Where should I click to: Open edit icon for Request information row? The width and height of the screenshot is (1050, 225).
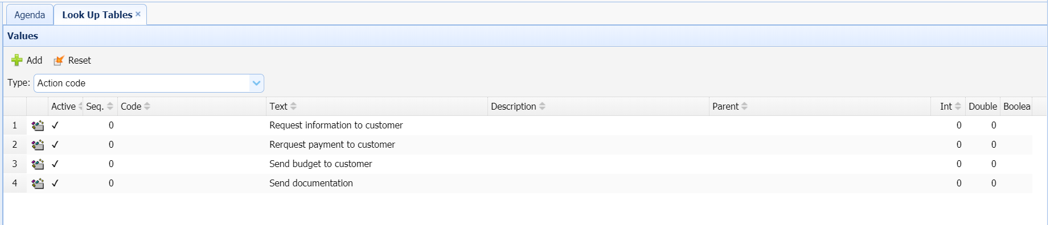tap(38, 126)
